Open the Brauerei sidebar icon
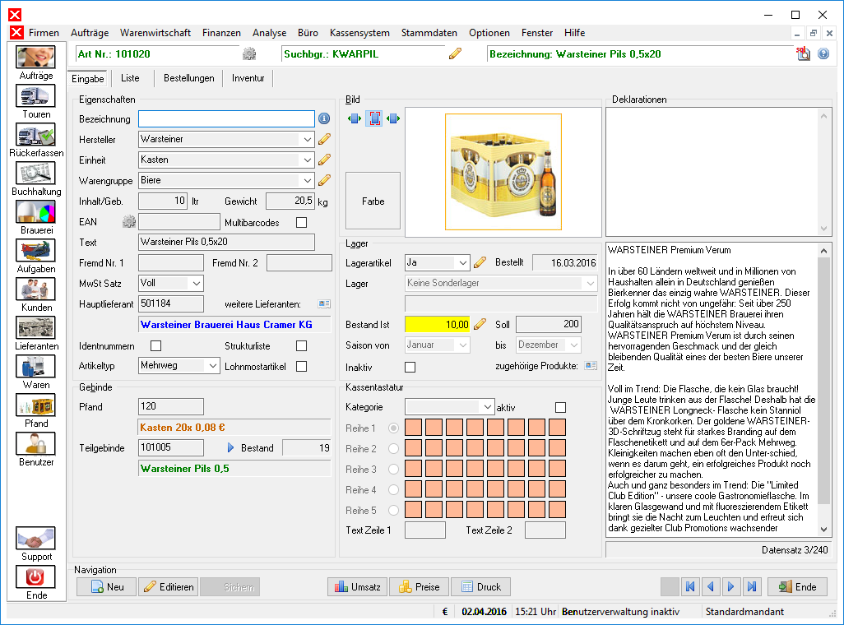 [35, 212]
